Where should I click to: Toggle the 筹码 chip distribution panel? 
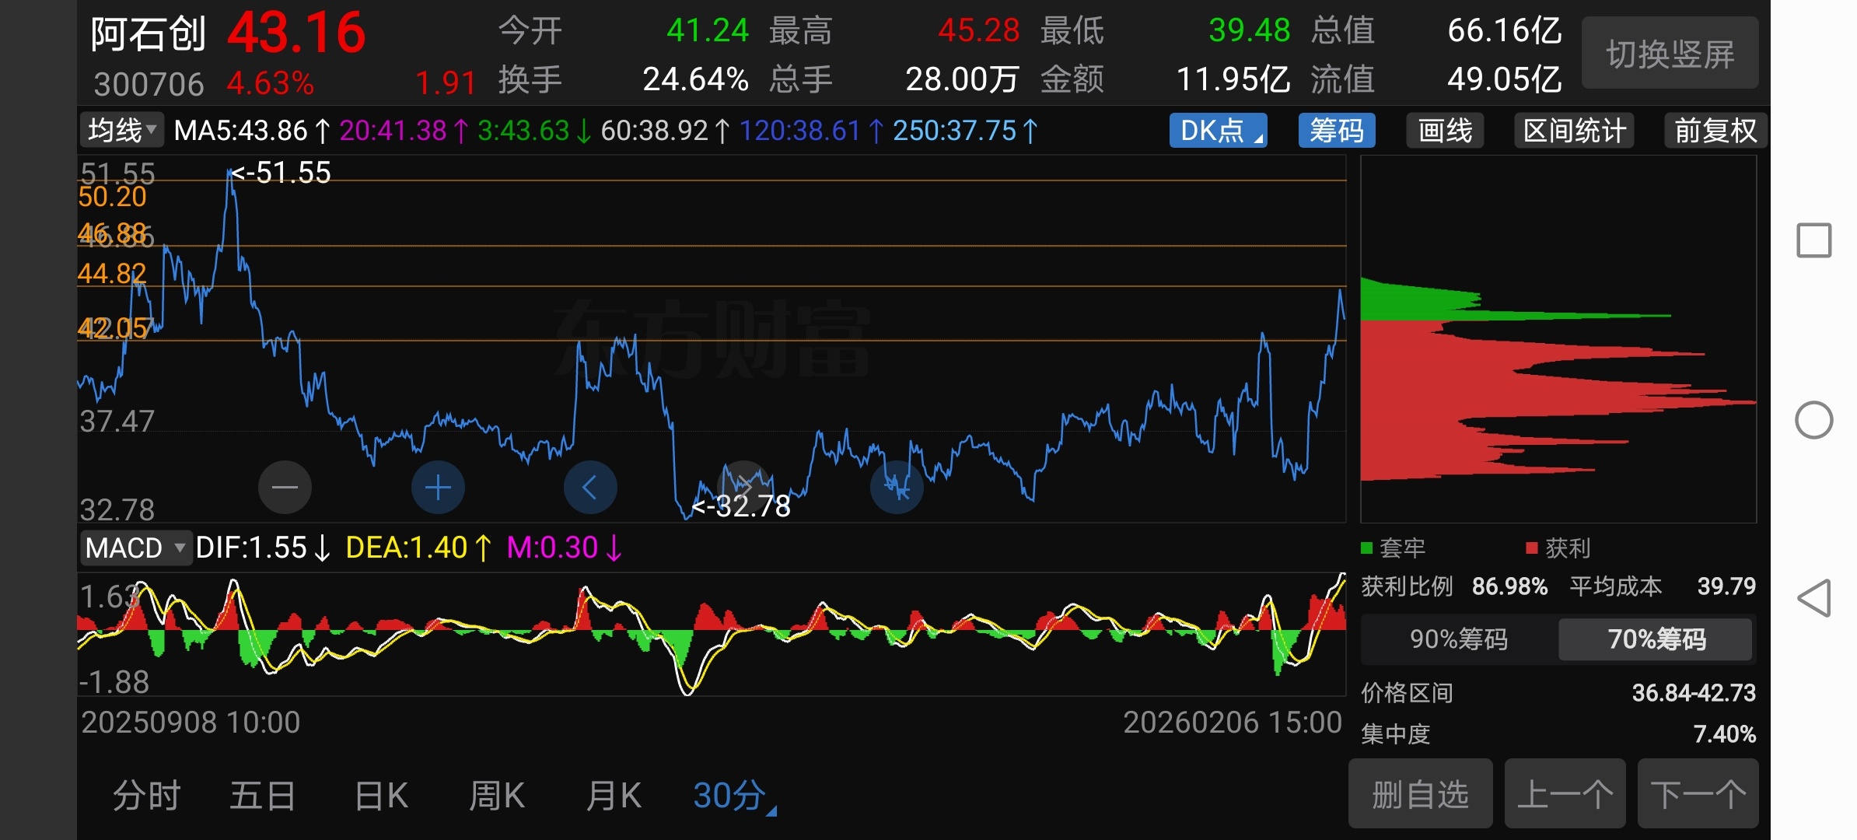(1336, 131)
